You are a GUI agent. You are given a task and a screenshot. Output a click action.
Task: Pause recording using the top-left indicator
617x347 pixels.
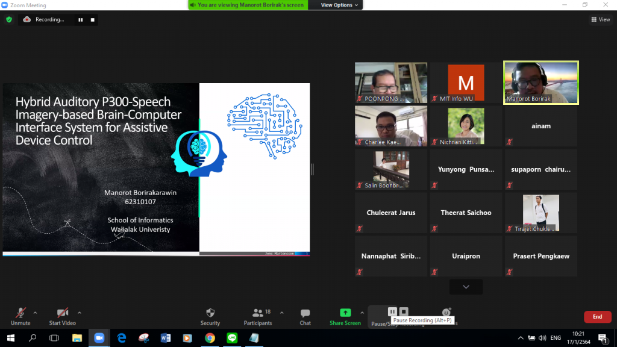click(80, 19)
